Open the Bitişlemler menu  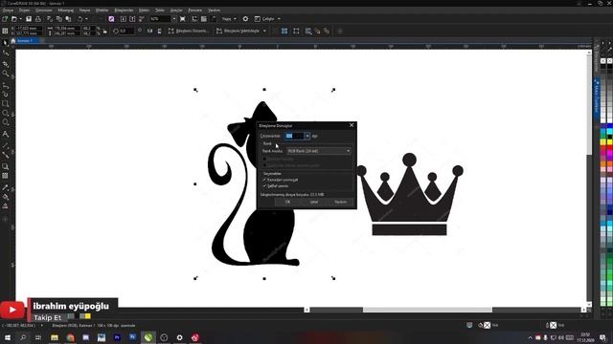[x=124, y=11]
